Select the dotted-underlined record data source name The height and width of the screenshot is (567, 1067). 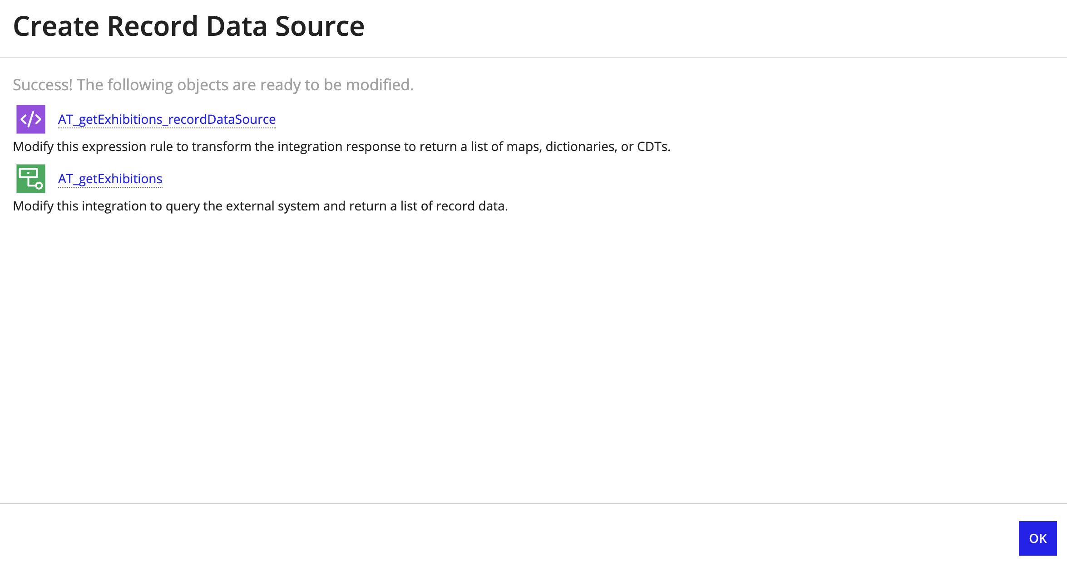(x=166, y=119)
